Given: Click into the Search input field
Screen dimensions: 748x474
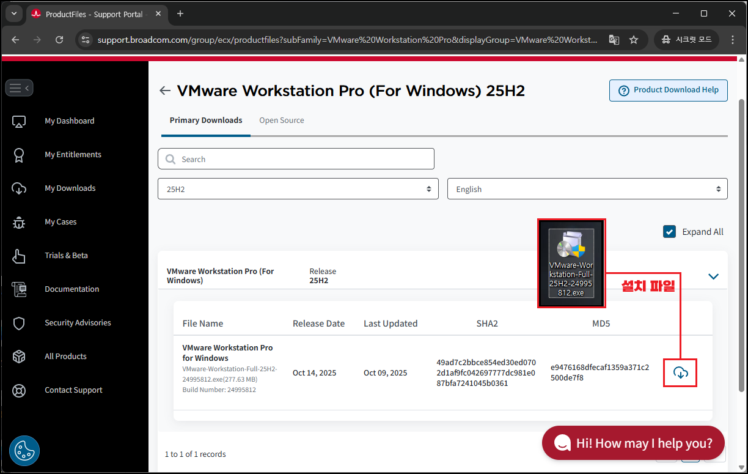Looking at the screenshot, I should pyautogui.click(x=296, y=159).
